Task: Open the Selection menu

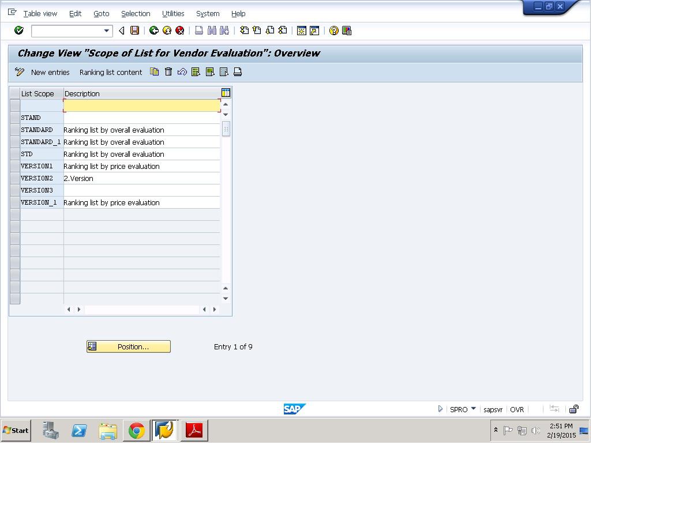Action: pos(136,13)
